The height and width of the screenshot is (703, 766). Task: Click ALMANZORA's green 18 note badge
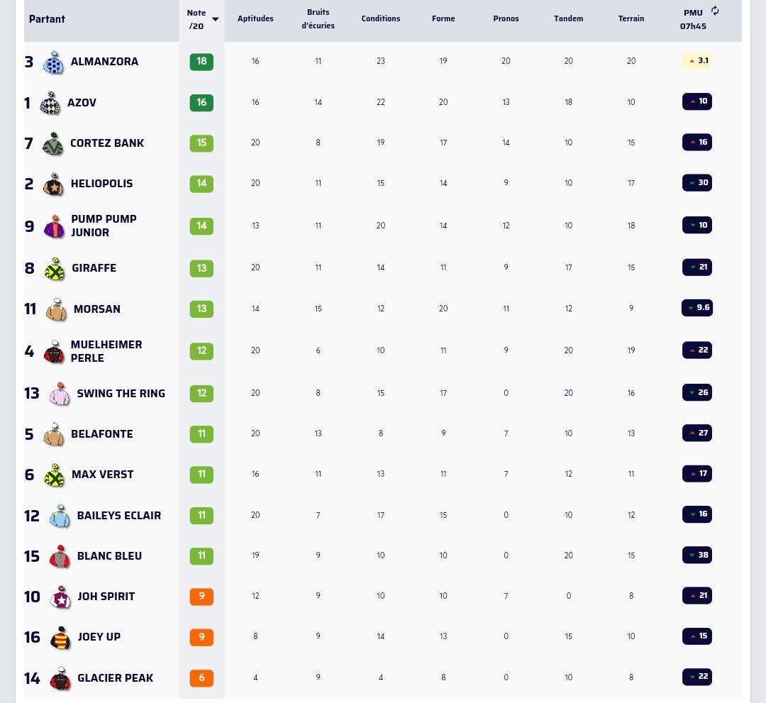coord(201,62)
